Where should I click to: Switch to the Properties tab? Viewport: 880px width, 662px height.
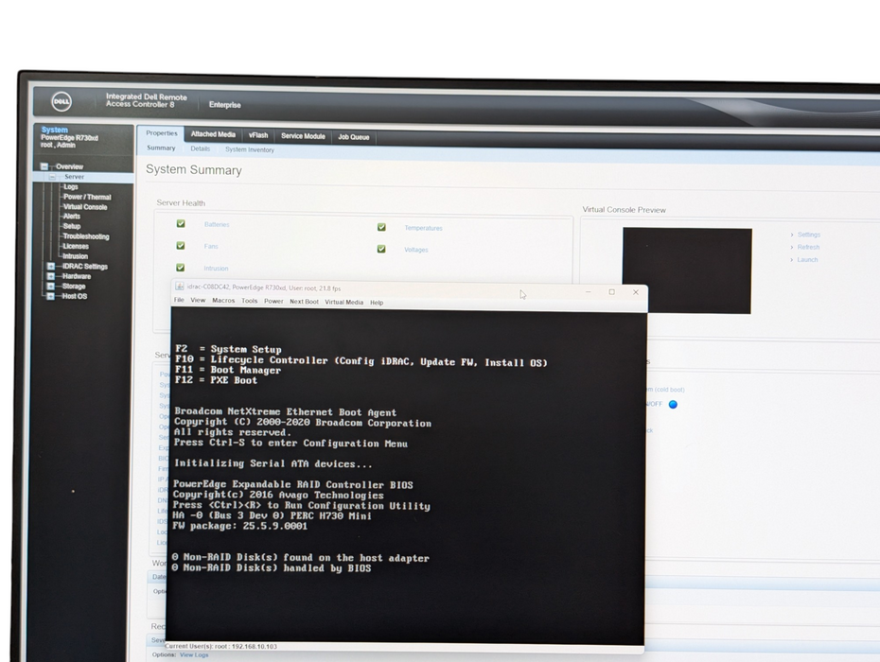coord(162,133)
